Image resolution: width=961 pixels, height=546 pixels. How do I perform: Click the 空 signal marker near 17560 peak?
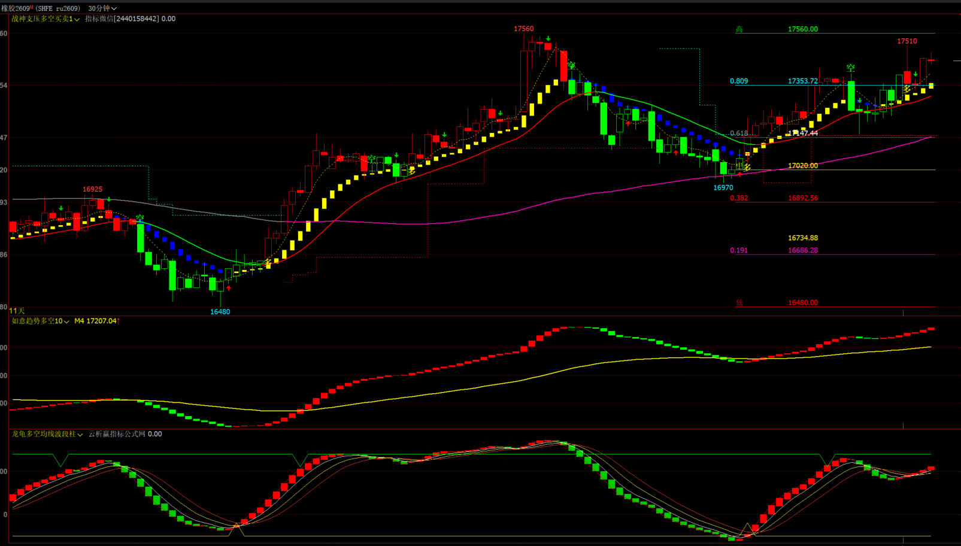pyautogui.click(x=571, y=65)
